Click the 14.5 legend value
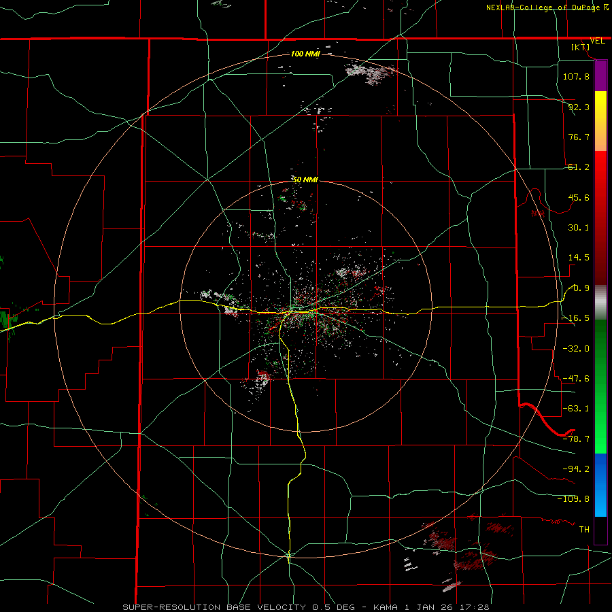 579,258
